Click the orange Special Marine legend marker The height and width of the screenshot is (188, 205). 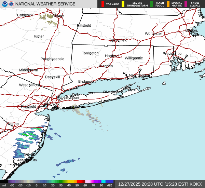click(x=168, y=4)
